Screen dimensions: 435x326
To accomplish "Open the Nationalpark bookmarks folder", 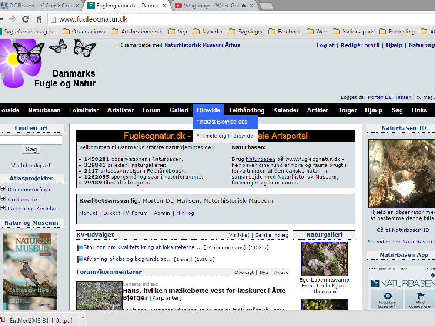I will pyautogui.click(x=353, y=32).
